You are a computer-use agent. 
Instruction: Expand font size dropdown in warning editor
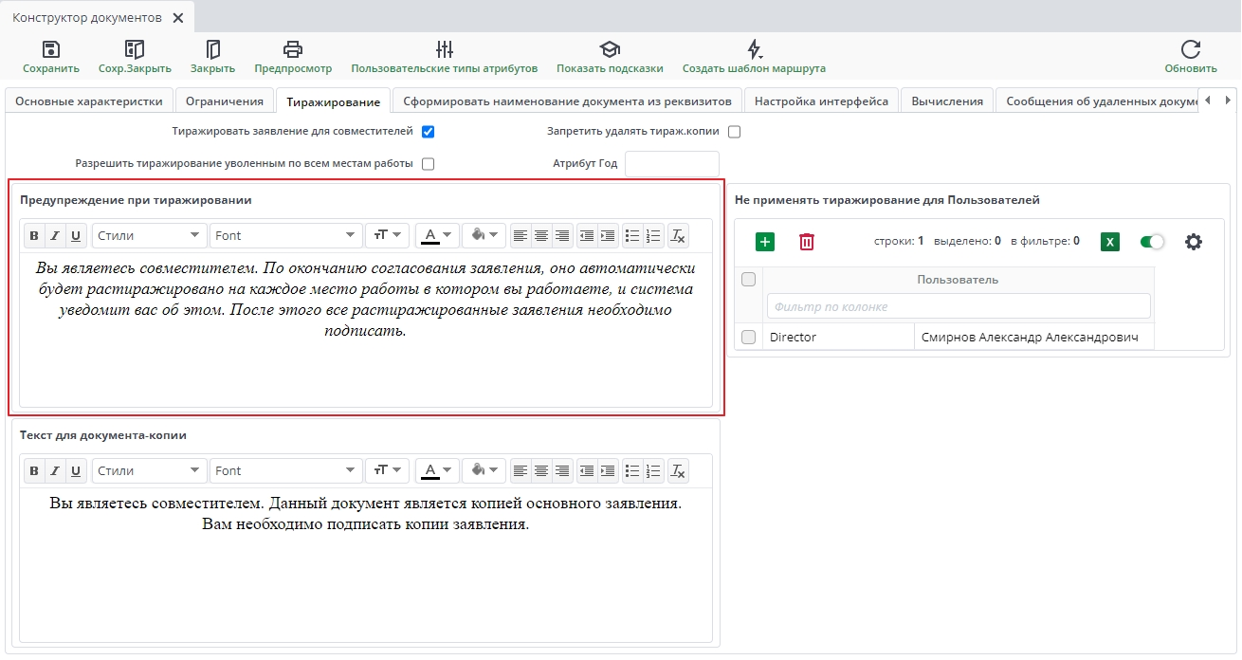pyautogui.click(x=387, y=235)
